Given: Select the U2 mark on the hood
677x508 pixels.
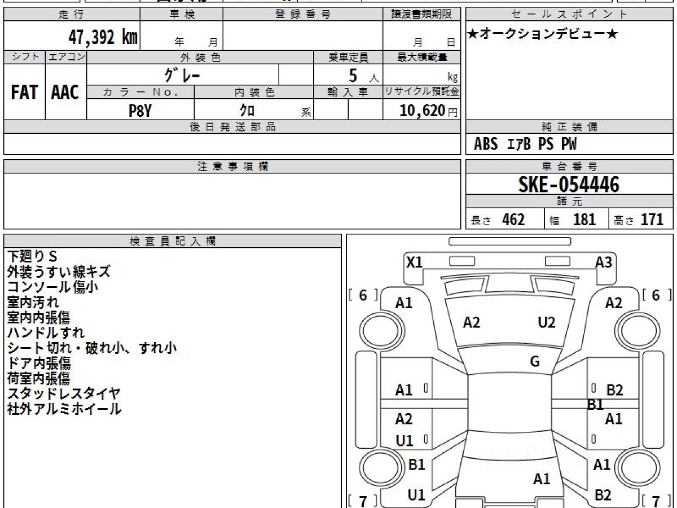Looking at the screenshot, I should [x=547, y=322].
